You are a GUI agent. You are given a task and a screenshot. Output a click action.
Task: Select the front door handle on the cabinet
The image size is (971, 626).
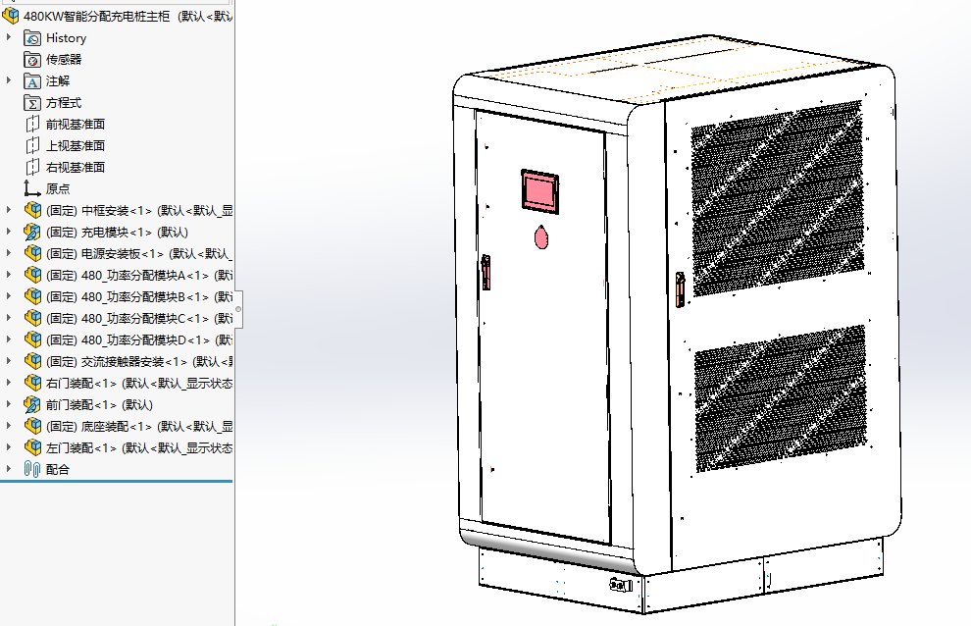[x=486, y=272]
